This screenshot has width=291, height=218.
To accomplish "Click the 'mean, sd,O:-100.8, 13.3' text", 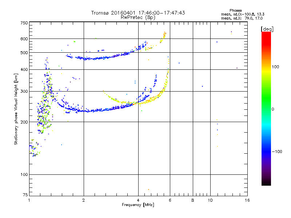I will pos(243,14).
